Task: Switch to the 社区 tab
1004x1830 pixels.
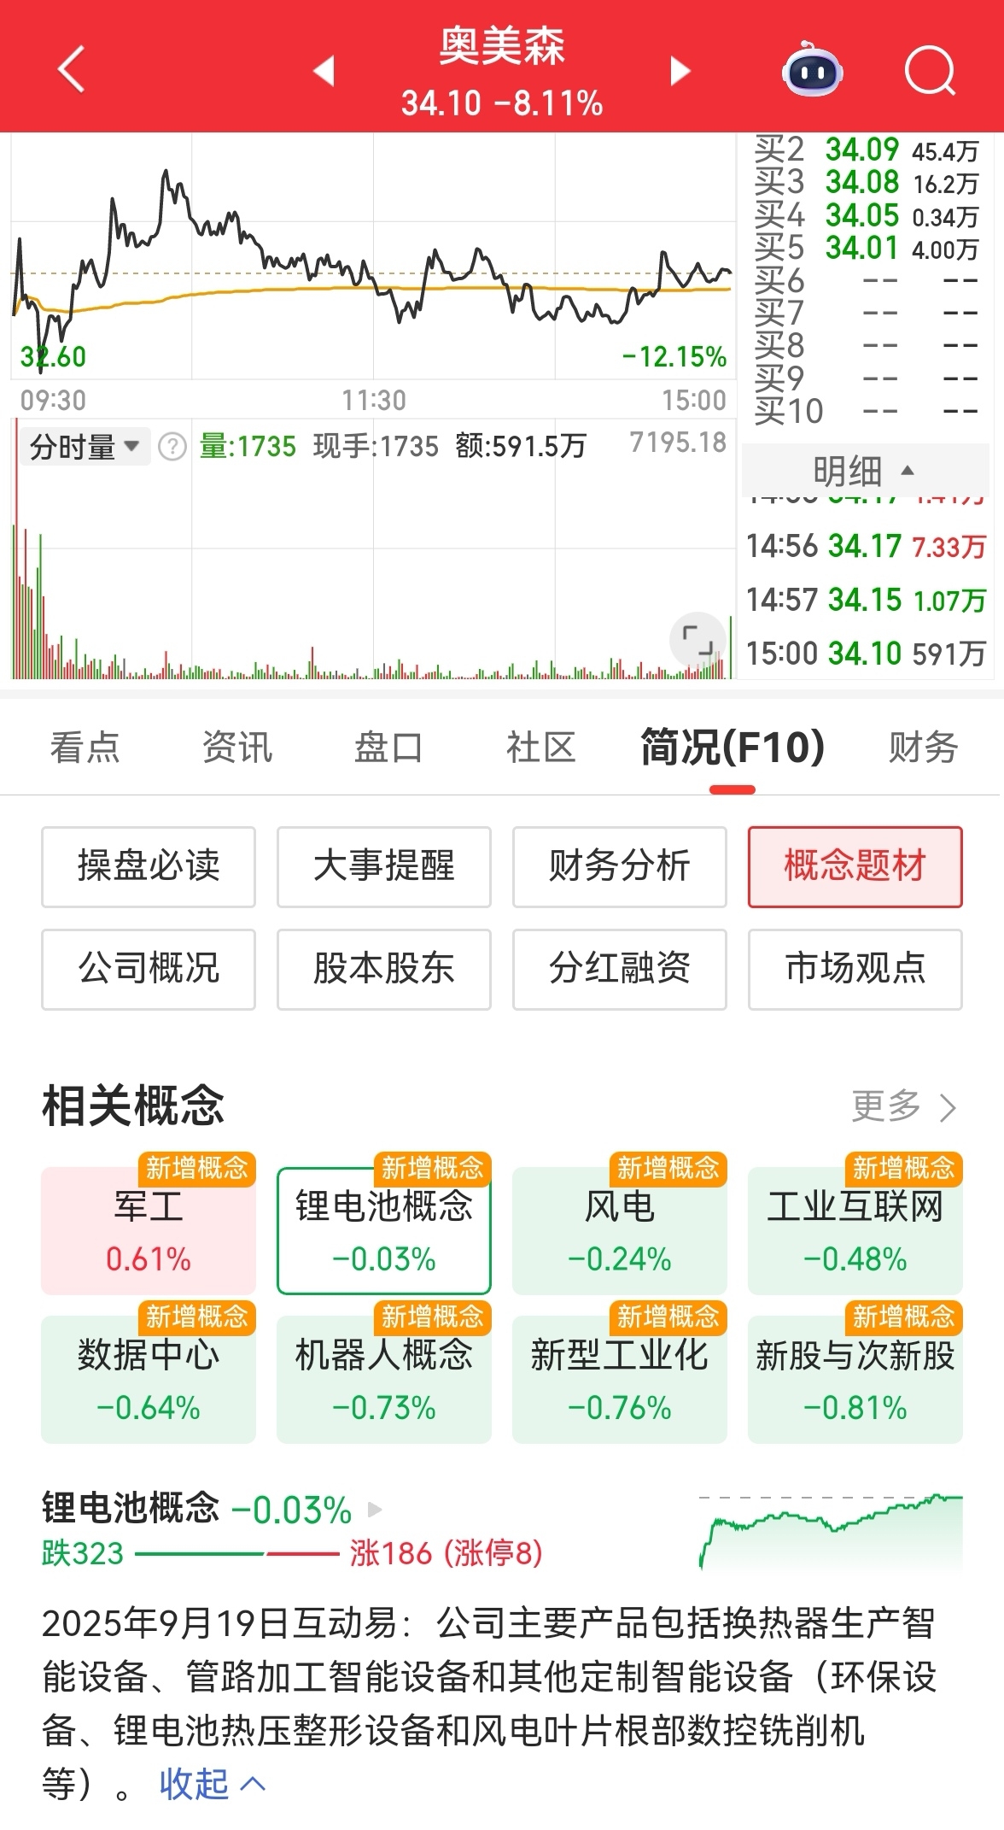Action: [x=540, y=748]
